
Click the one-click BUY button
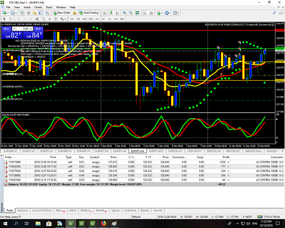coord(38,29)
